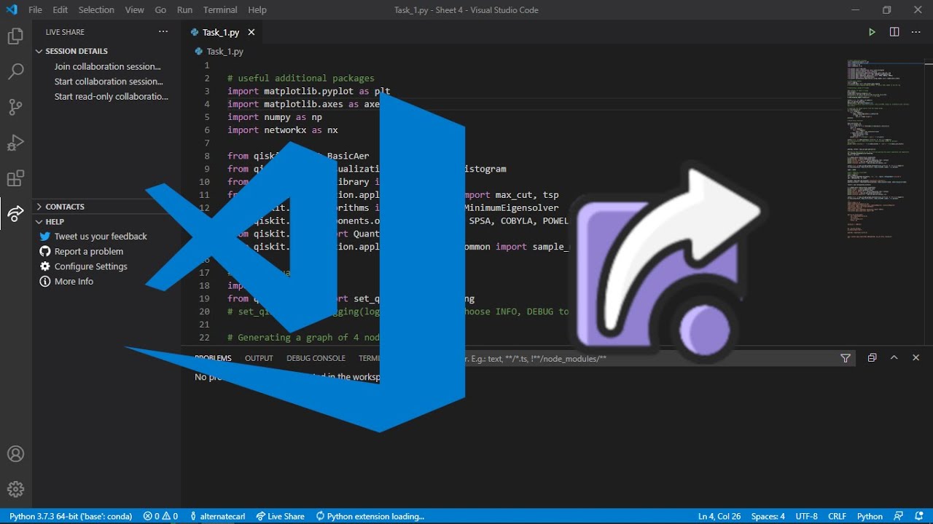Click Start read-only collaboration session
The image size is (933, 524).
pyautogui.click(x=111, y=96)
